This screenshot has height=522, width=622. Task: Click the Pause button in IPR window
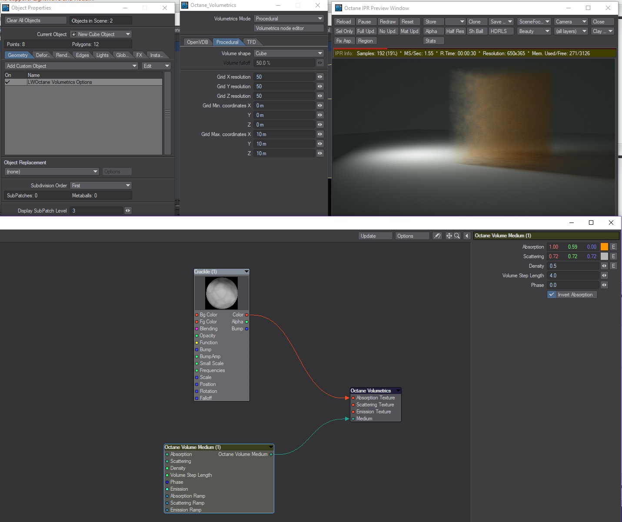366,22
